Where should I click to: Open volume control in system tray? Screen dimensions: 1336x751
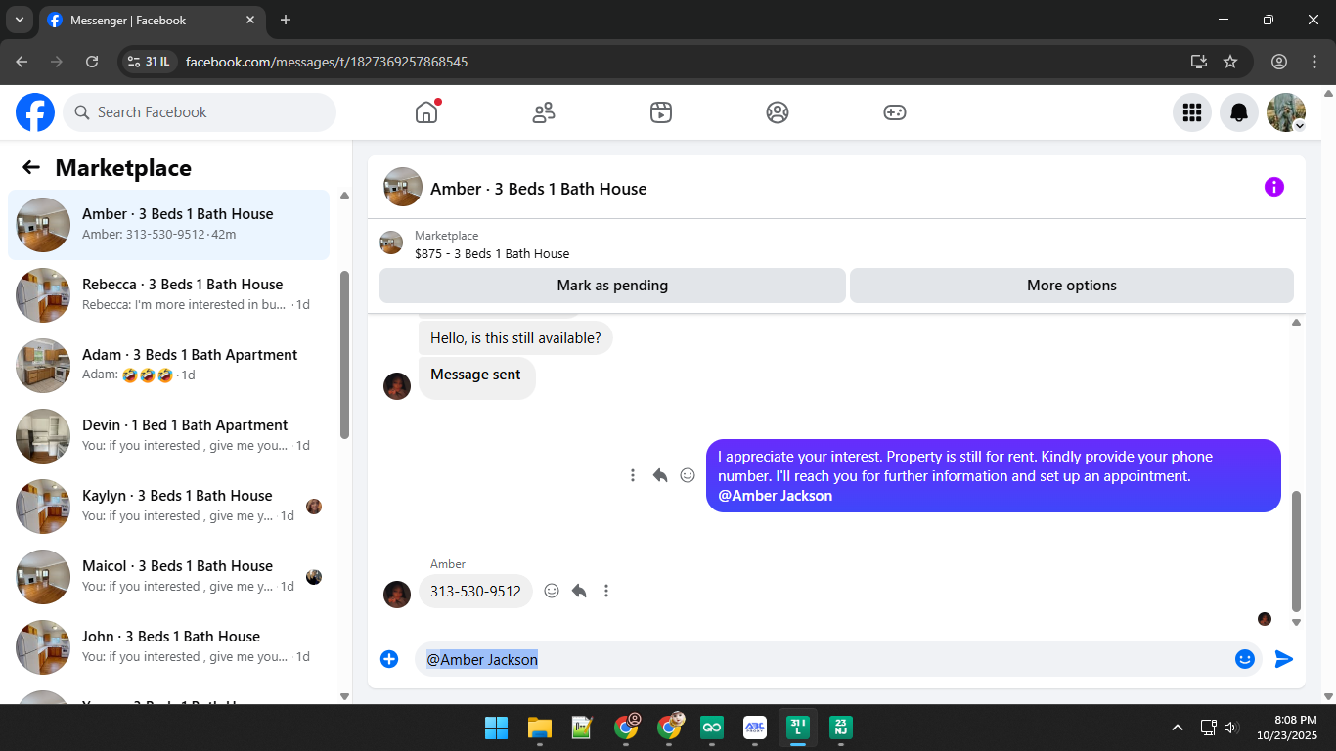1230,728
